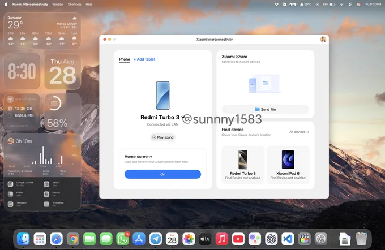Screen dimensions: 385x250
Task: Open System Settings from the Dock
Action: pyautogui.click(x=321, y=239)
